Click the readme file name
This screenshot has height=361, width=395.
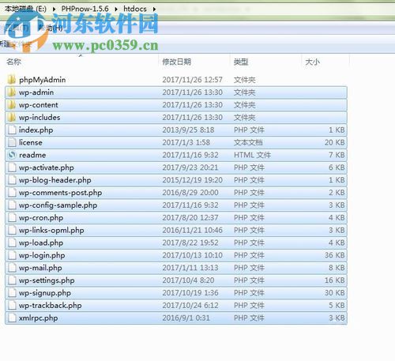(x=32, y=155)
